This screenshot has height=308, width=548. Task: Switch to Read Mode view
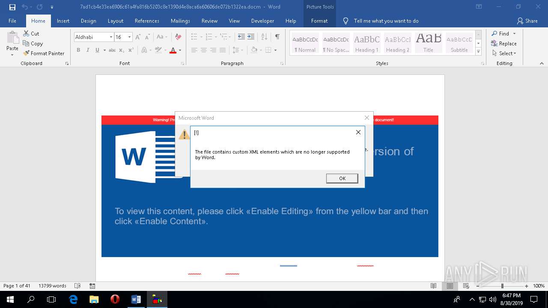434,286
